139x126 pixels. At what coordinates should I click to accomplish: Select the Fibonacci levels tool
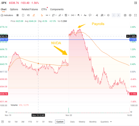[66, 15]
